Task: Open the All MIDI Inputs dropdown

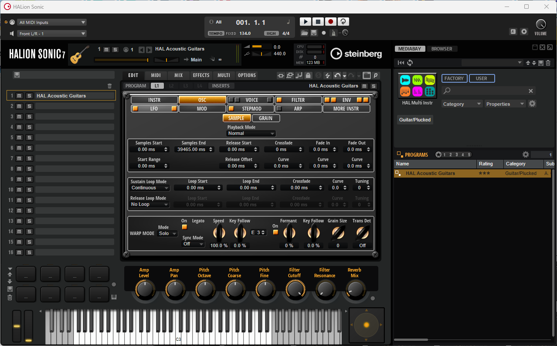Action: [52, 23]
